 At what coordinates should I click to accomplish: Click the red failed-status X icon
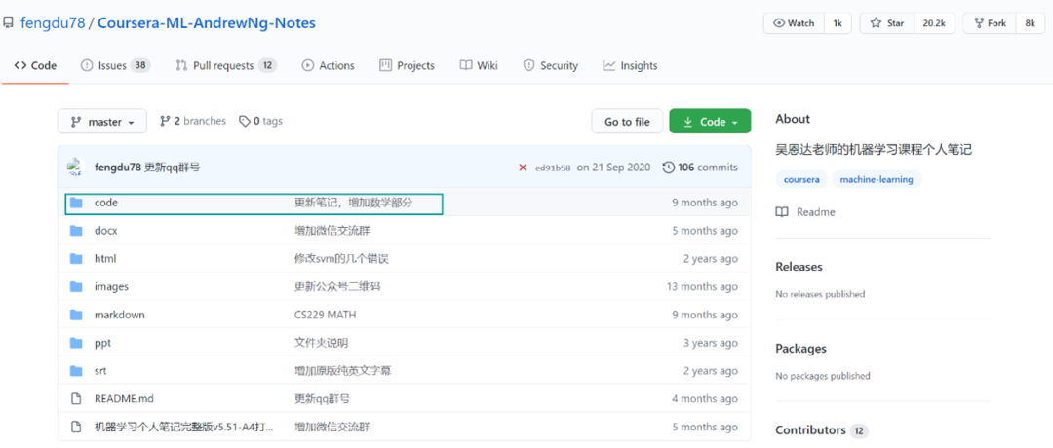523,168
